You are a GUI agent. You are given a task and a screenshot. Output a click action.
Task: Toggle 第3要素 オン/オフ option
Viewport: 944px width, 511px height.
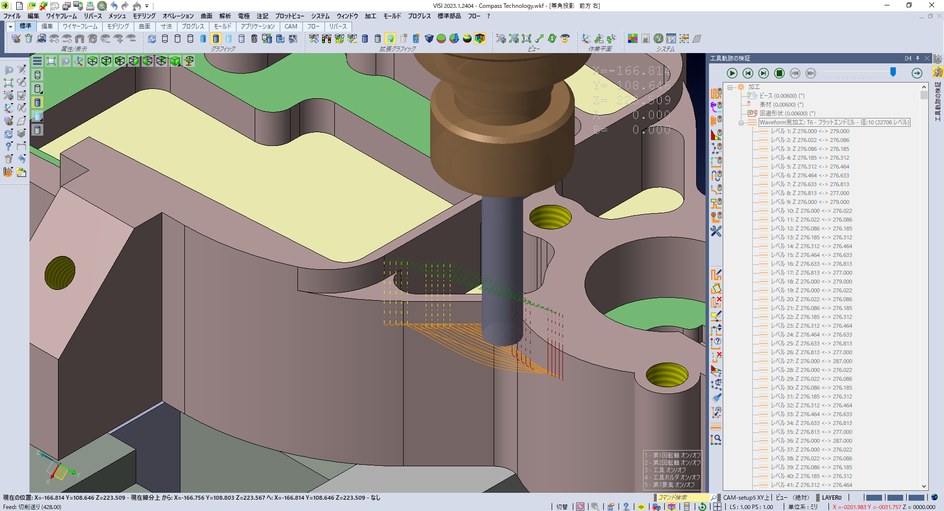tap(670, 485)
